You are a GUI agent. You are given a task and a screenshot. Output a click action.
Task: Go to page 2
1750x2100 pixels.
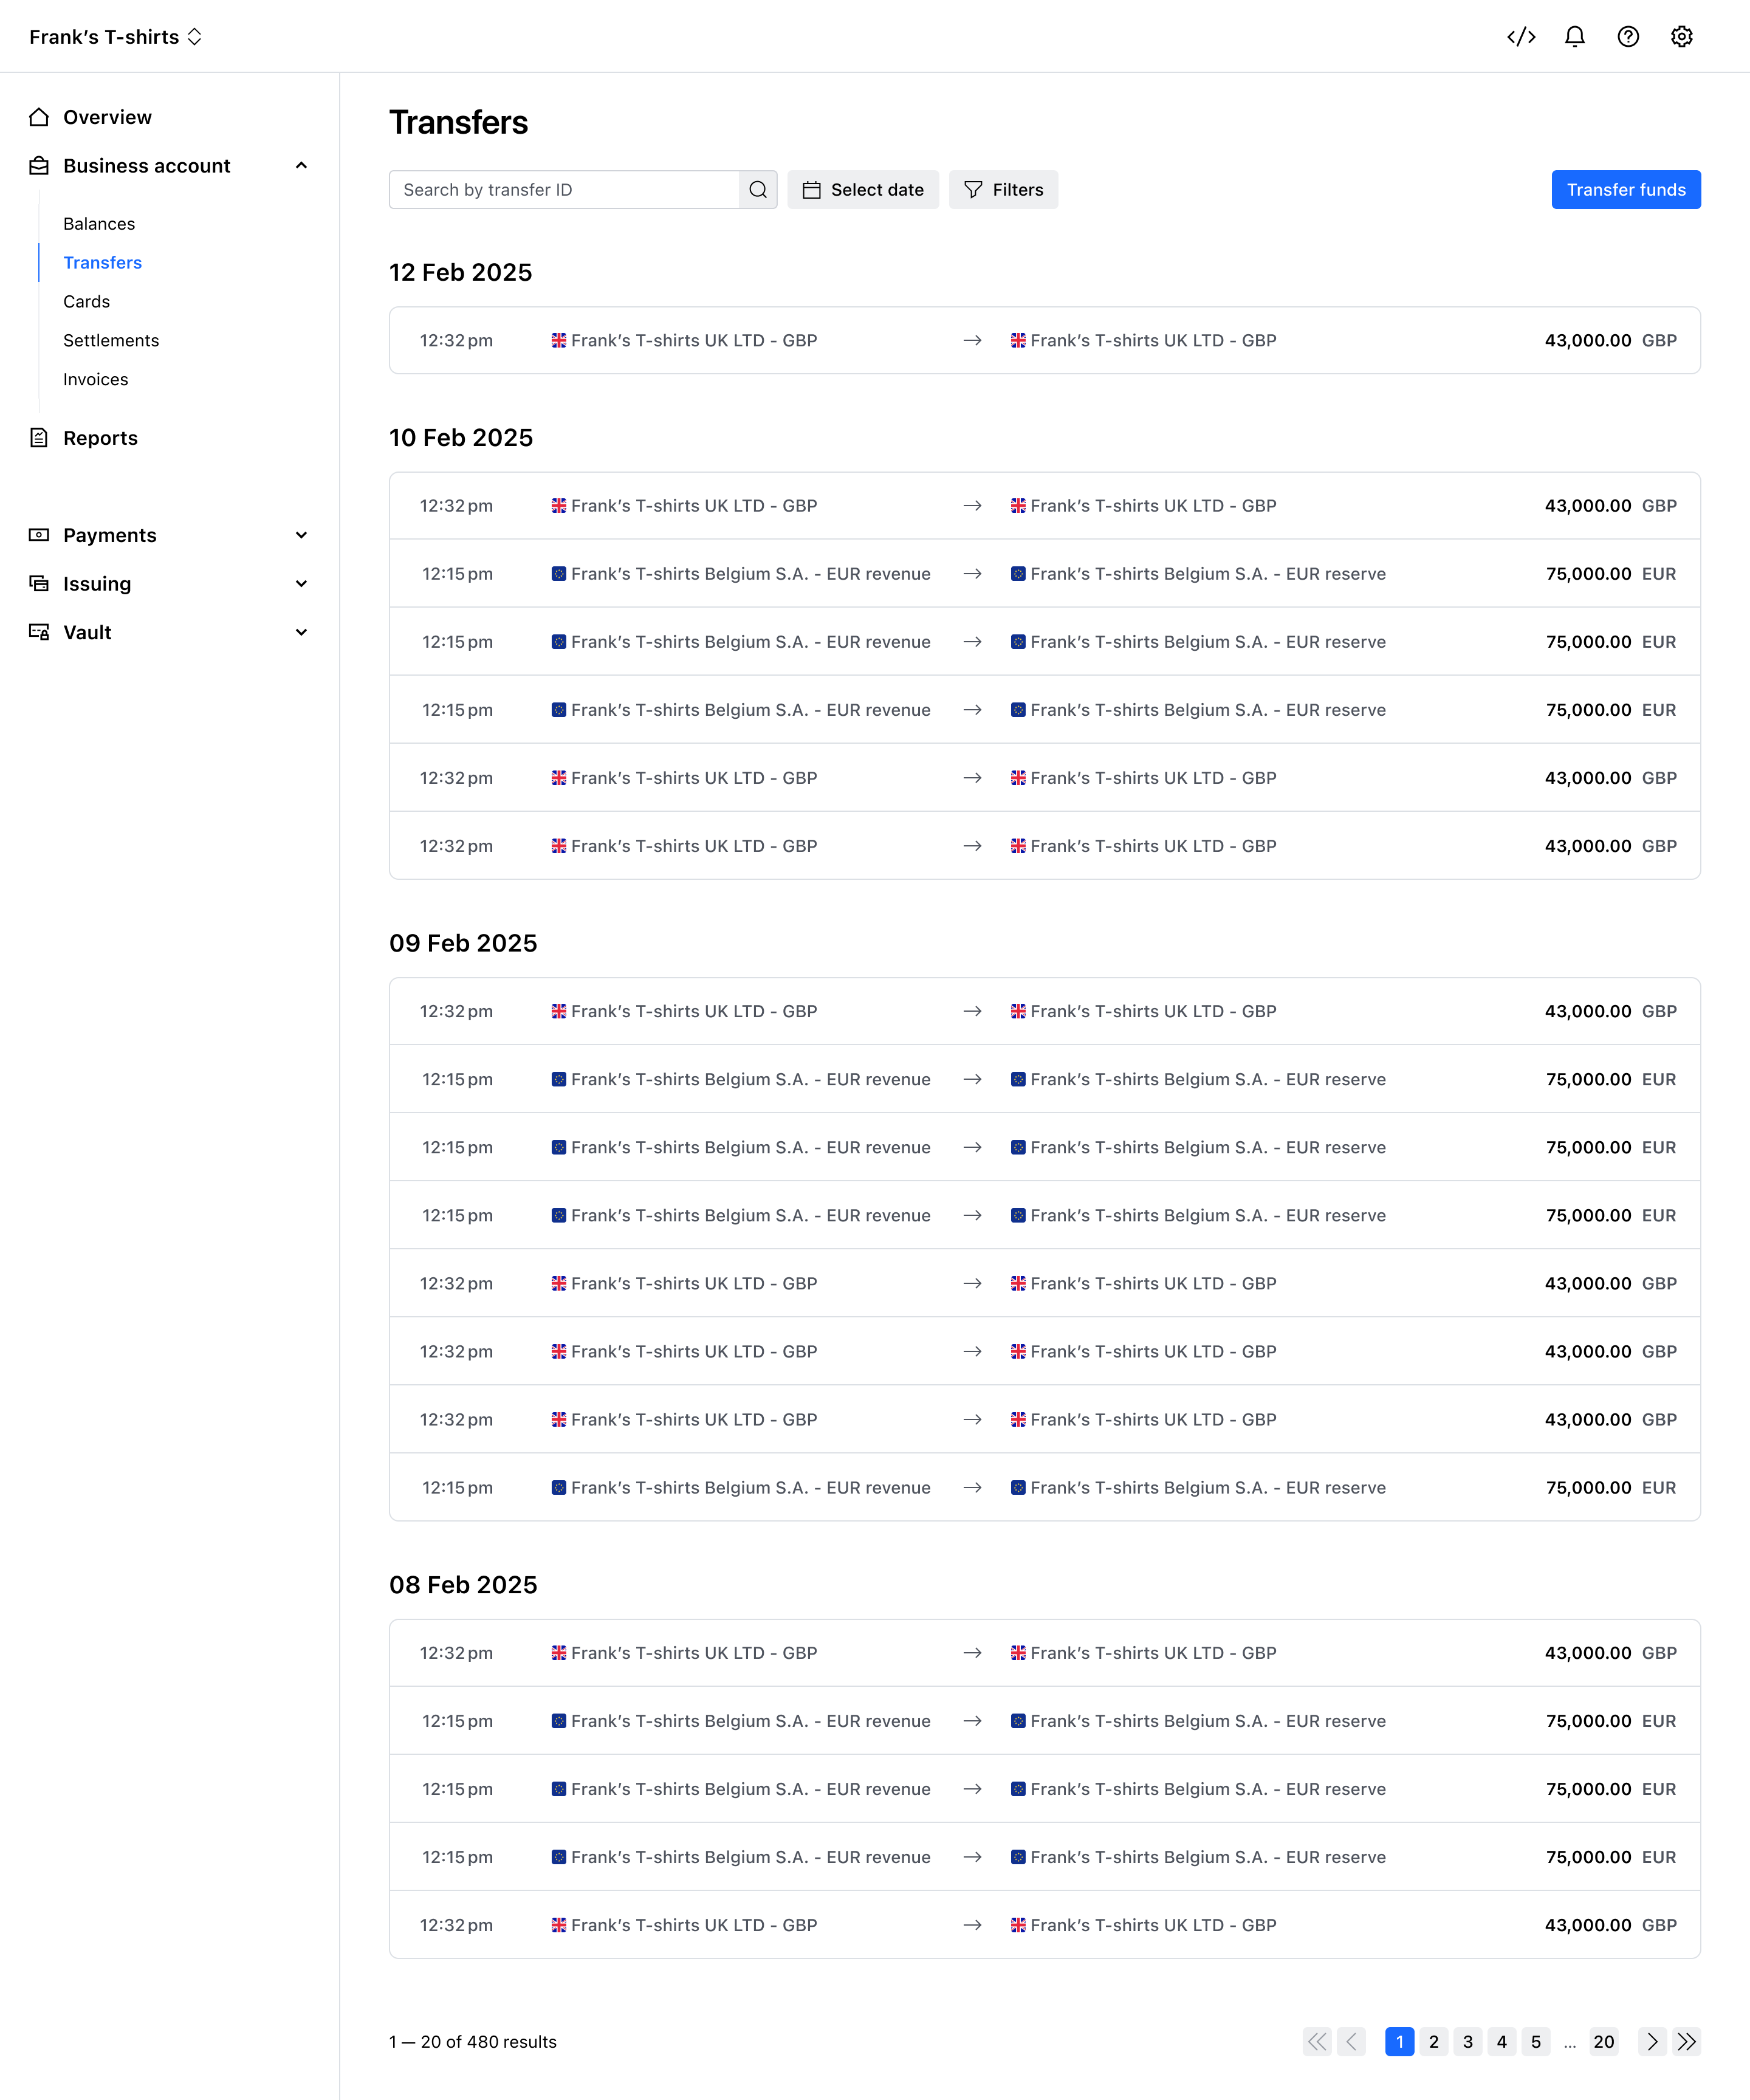click(x=1434, y=2042)
